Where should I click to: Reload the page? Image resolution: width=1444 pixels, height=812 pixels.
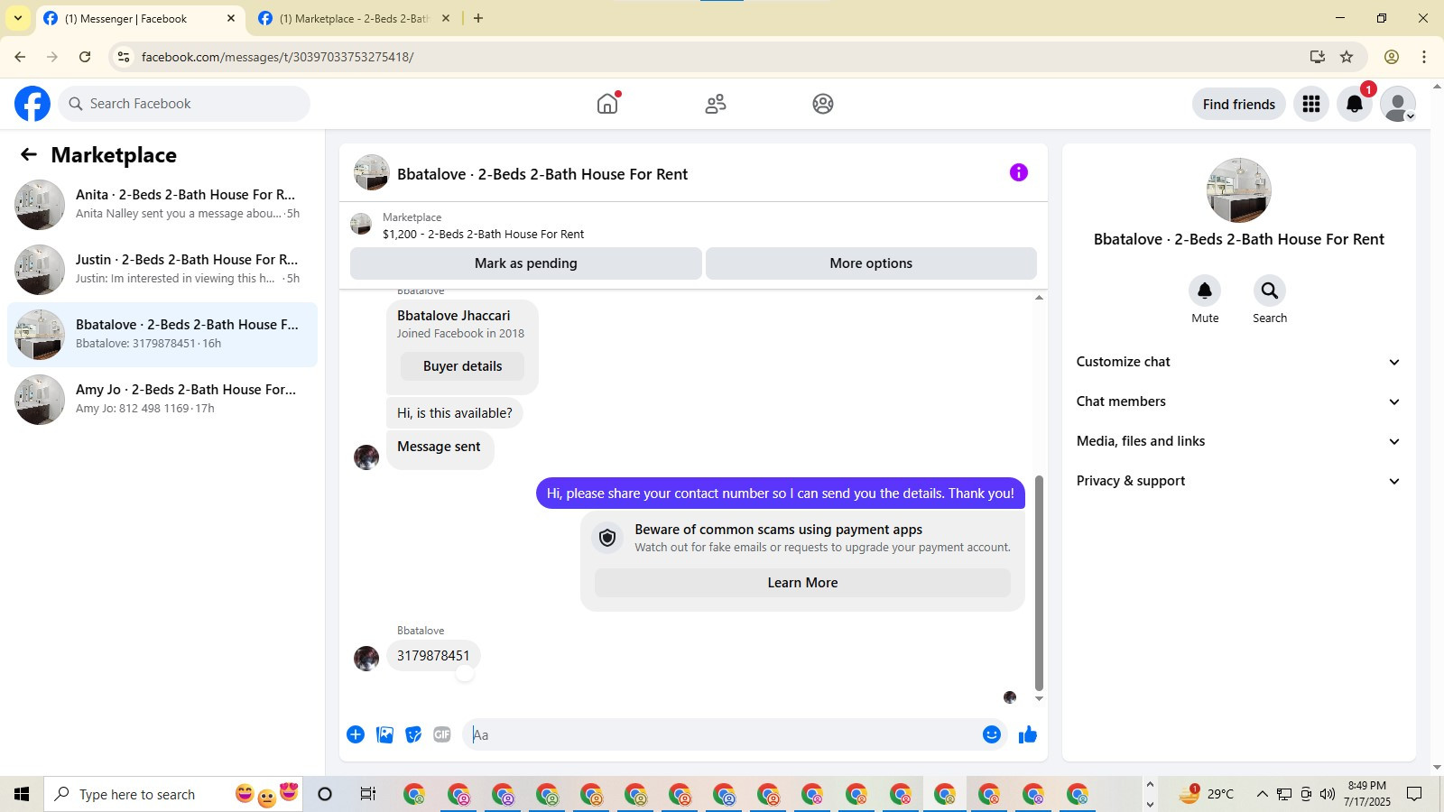(85, 57)
